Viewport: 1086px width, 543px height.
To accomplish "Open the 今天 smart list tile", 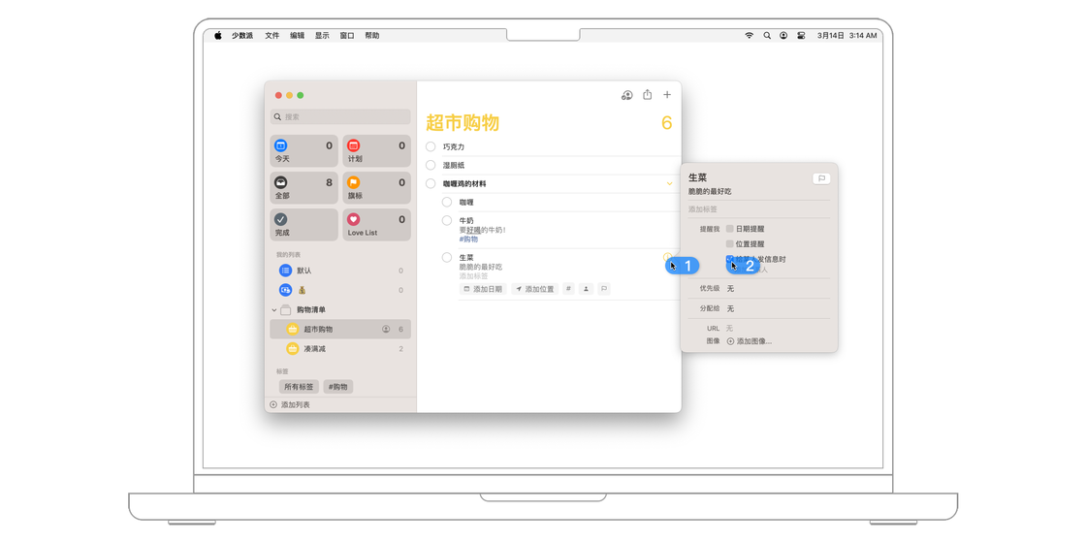I will [x=304, y=151].
